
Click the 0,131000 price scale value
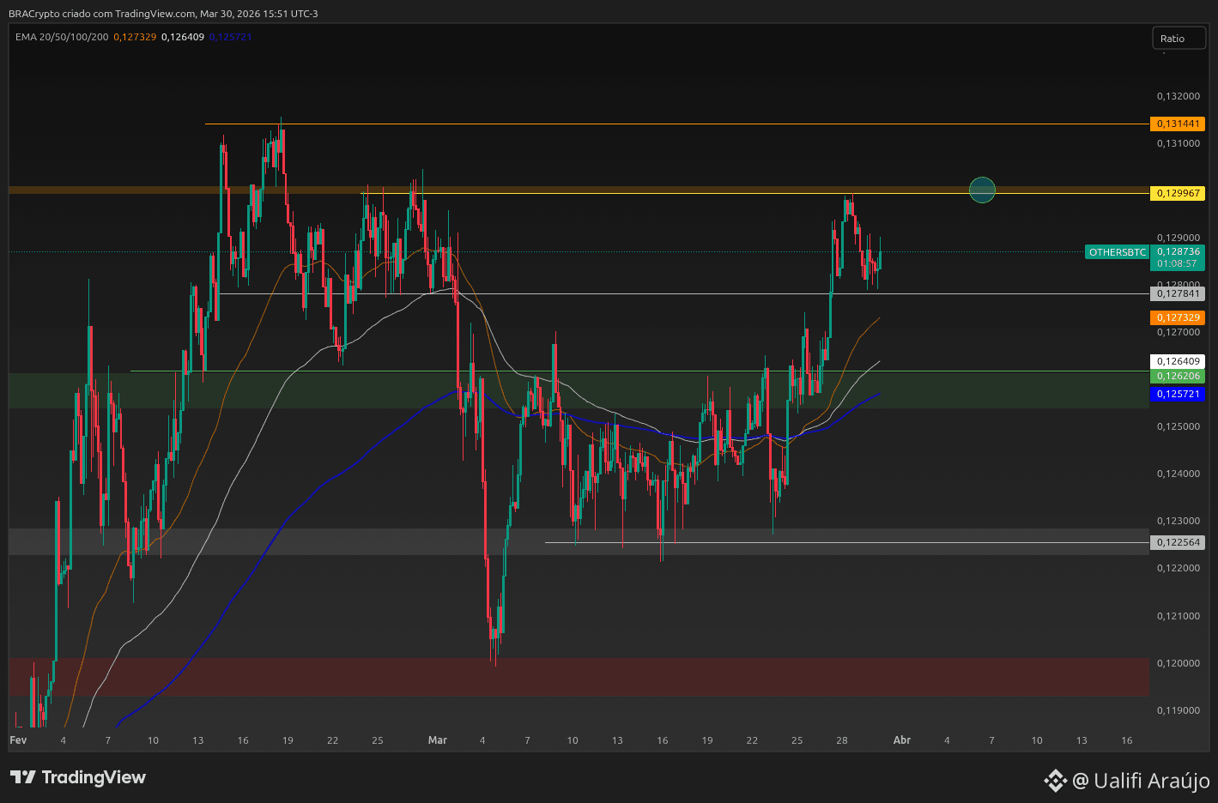click(x=1179, y=143)
